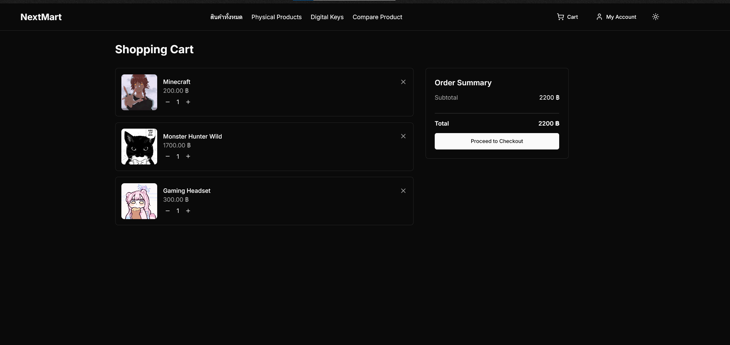Click Proceed to Checkout button
730x345 pixels.
496,141
